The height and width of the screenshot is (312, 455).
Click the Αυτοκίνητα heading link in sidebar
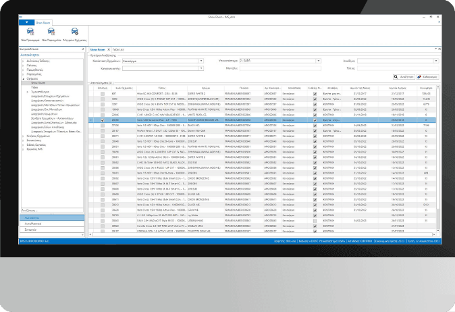[x=29, y=55]
